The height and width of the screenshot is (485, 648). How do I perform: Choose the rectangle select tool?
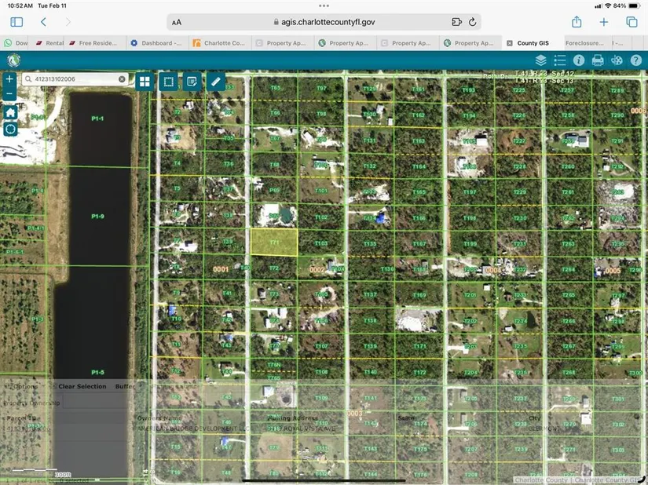(x=167, y=81)
